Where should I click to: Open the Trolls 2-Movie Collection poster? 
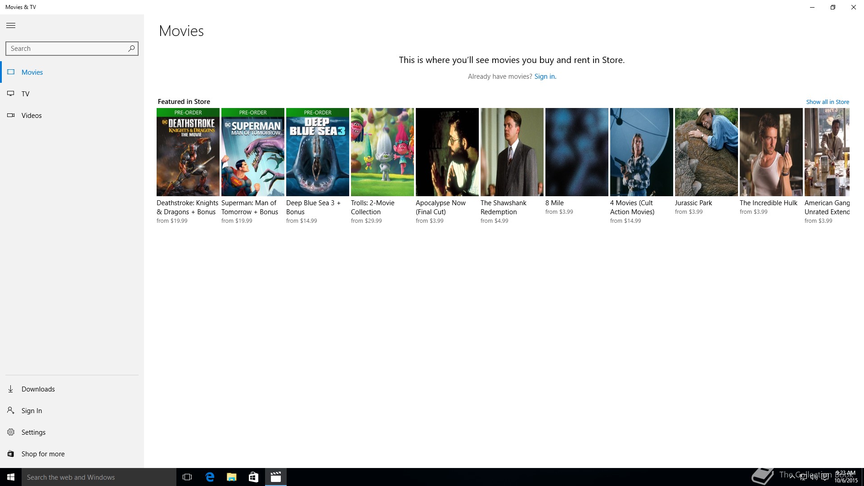(382, 152)
